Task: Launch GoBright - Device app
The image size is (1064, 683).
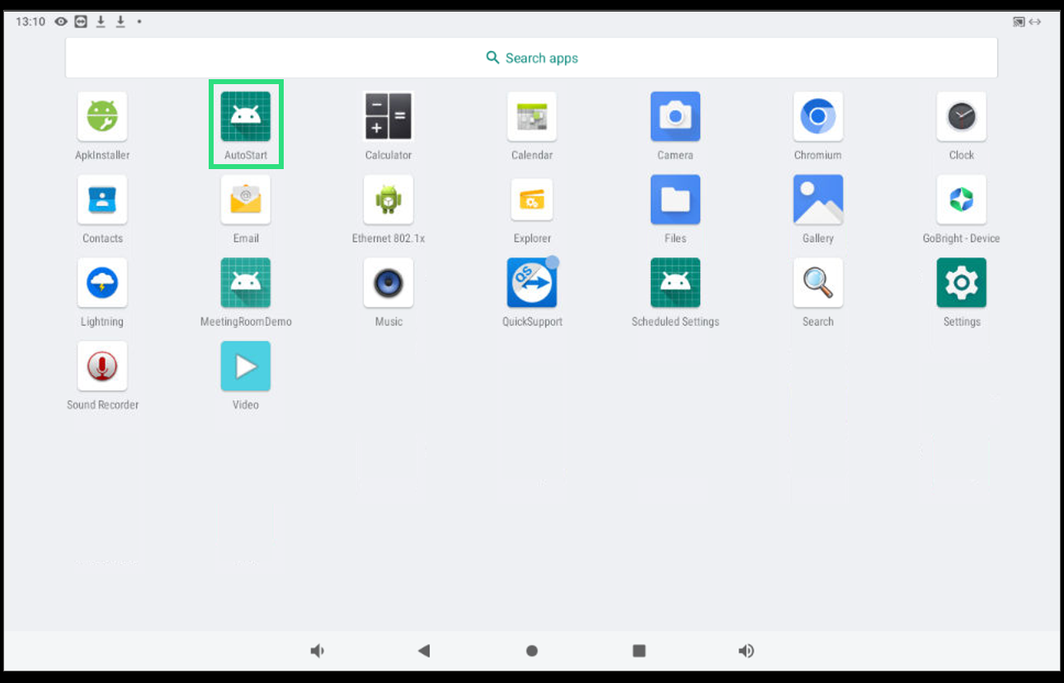Action: click(x=962, y=200)
